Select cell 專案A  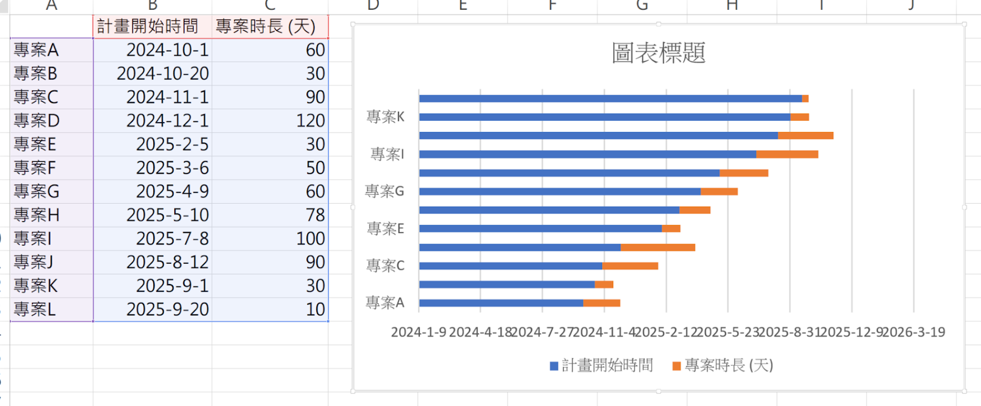(x=52, y=50)
